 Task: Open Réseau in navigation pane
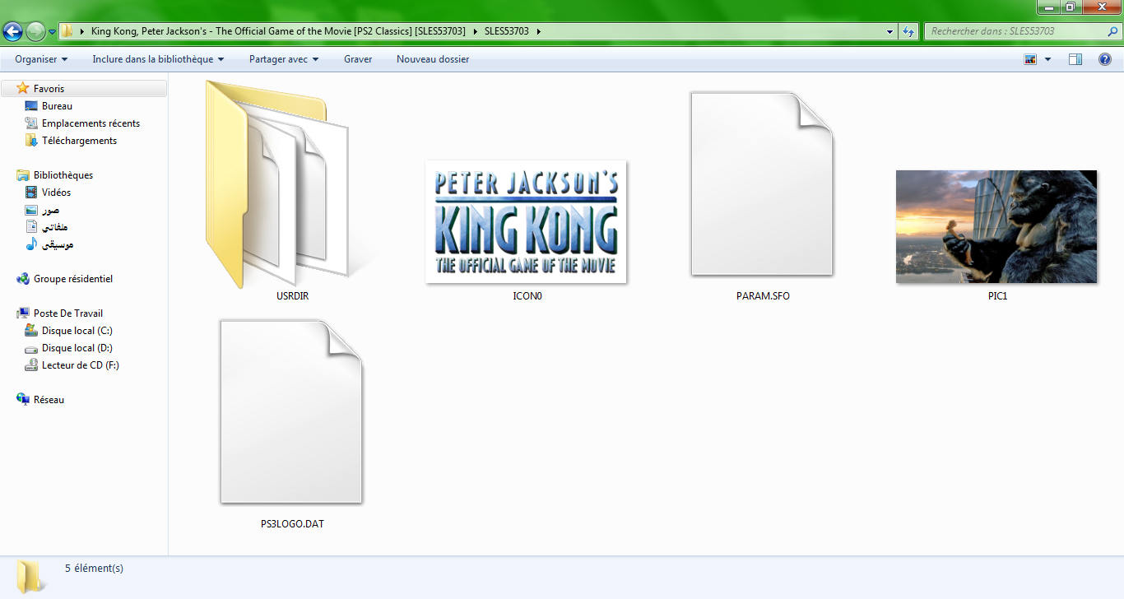(x=49, y=400)
